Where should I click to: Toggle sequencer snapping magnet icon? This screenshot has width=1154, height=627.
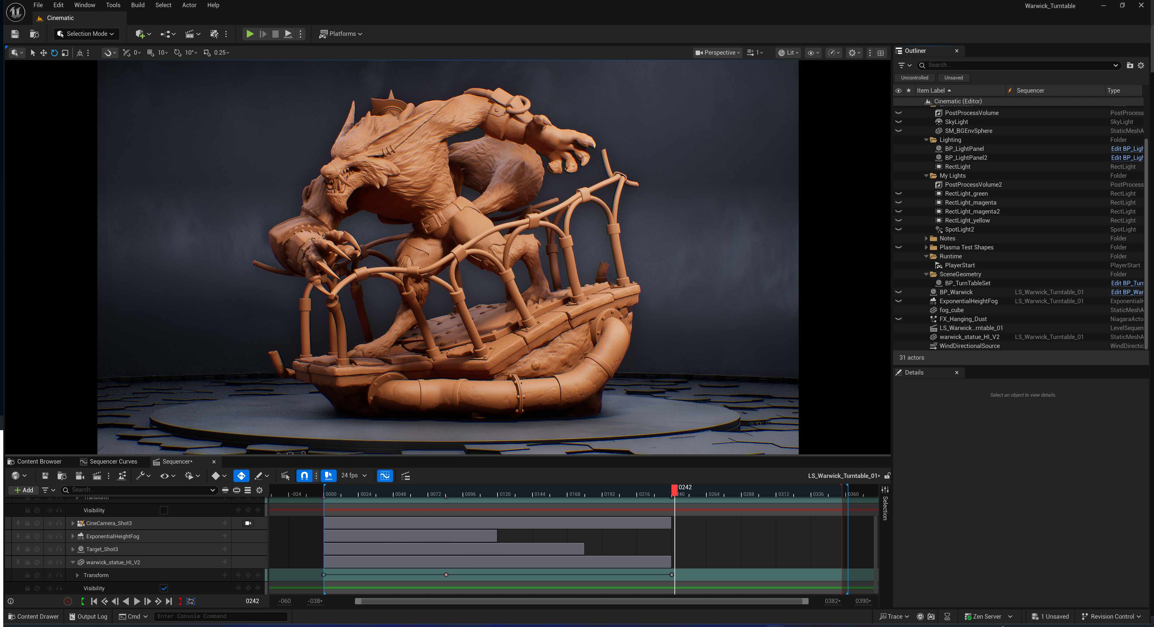304,476
